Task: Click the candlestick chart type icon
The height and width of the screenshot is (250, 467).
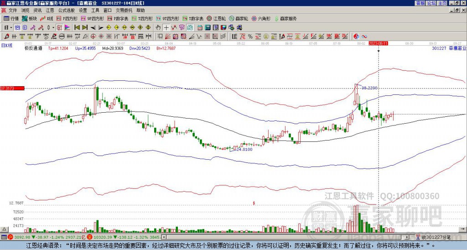Action: [48, 28]
